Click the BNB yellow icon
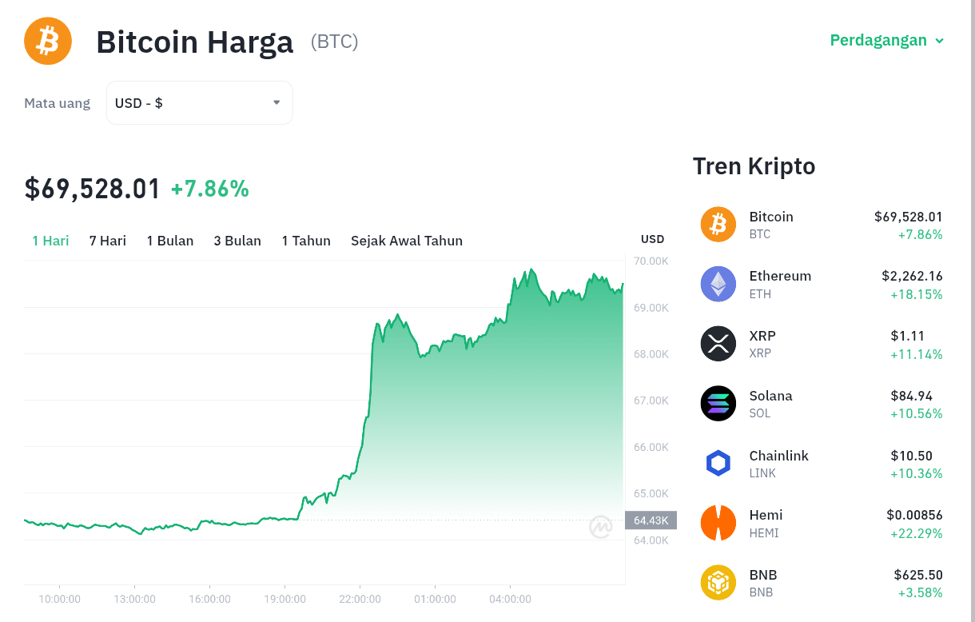Viewport: 975px width, 622px height. coord(718,582)
